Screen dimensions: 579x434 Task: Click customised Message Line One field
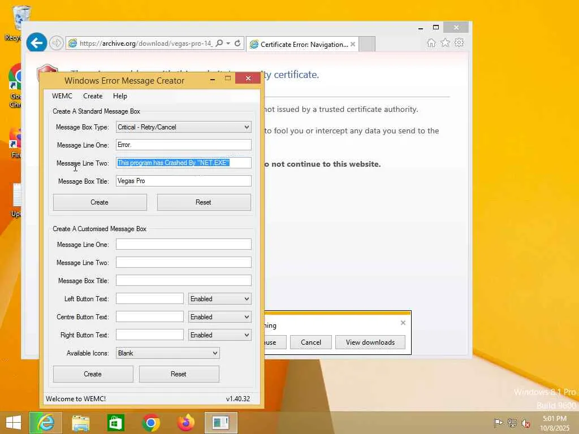point(184,244)
